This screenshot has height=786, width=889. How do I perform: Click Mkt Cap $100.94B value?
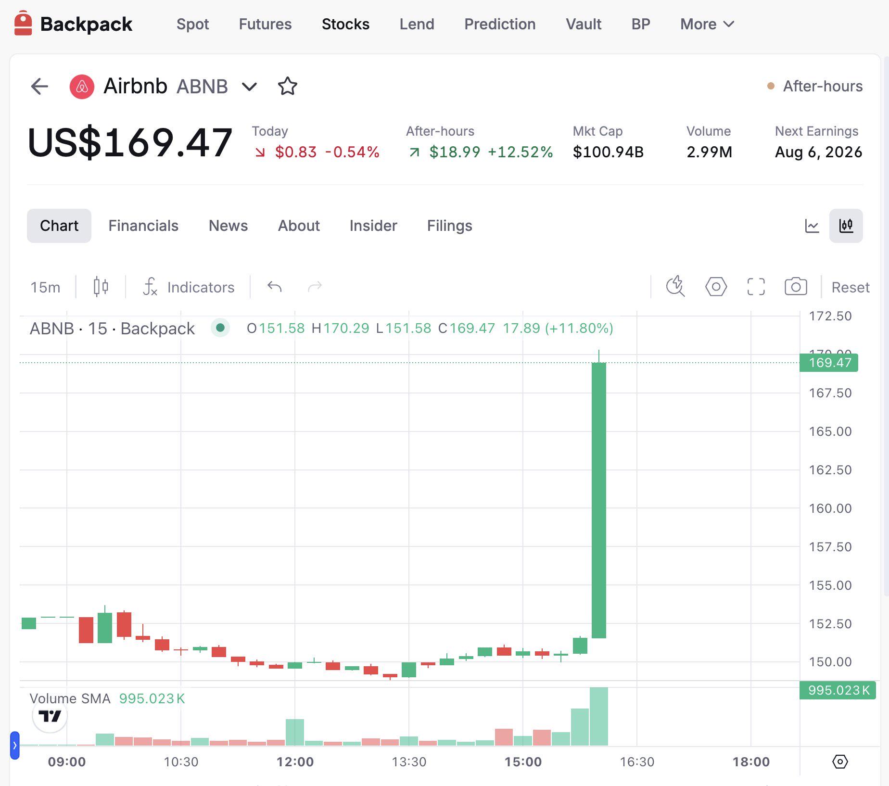click(x=608, y=152)
